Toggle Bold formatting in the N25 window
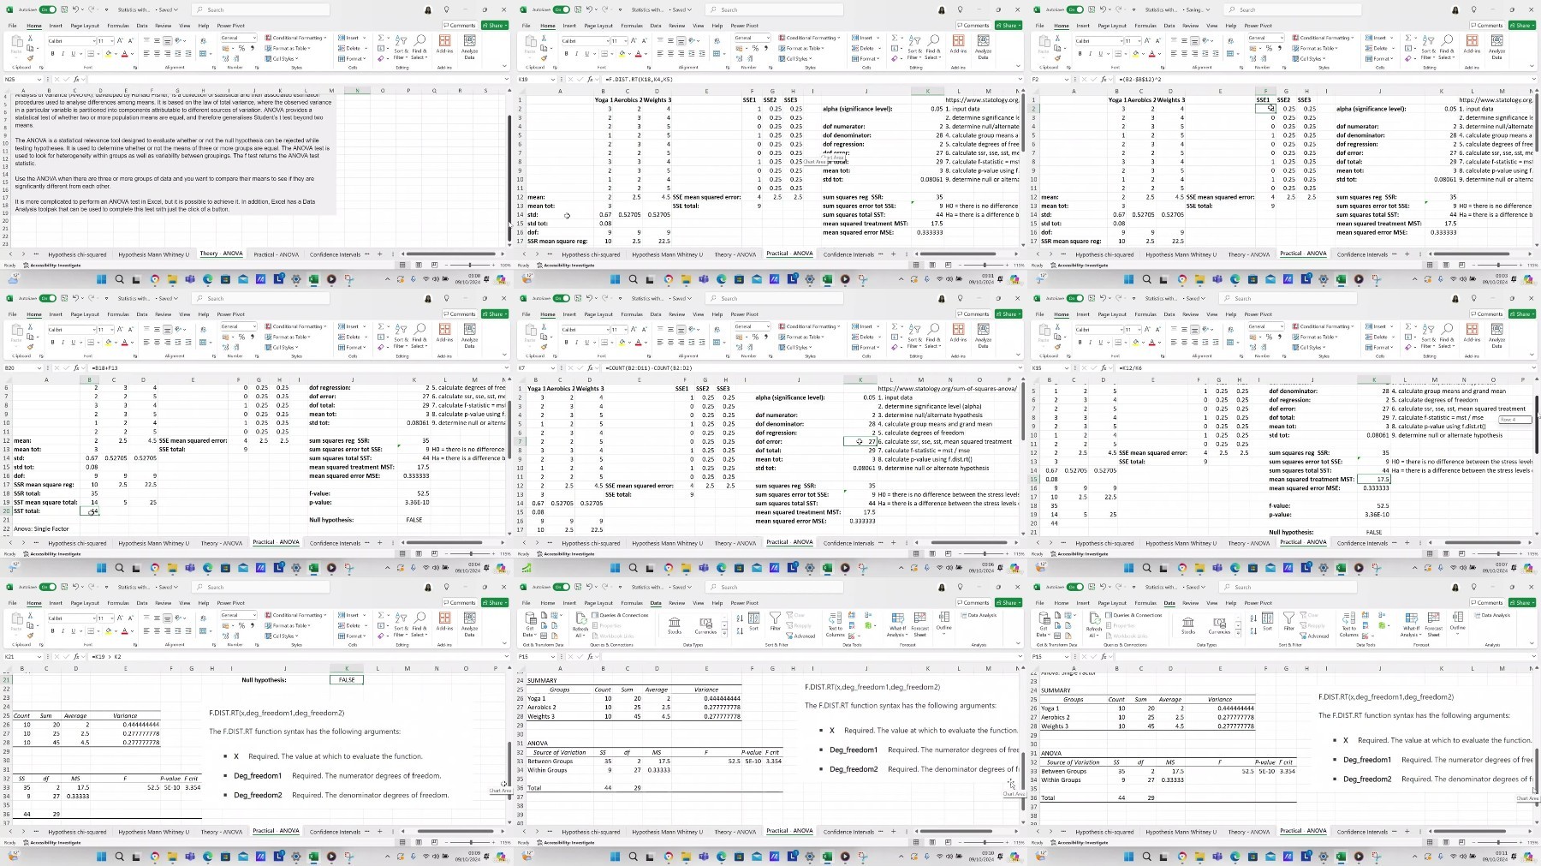 [52, 53]
